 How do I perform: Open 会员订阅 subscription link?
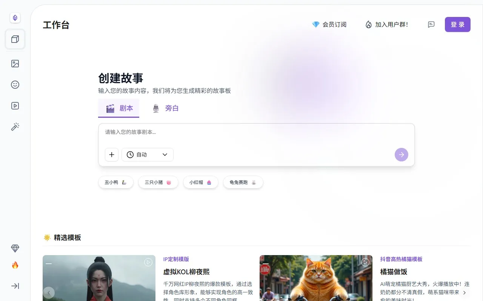329,24
